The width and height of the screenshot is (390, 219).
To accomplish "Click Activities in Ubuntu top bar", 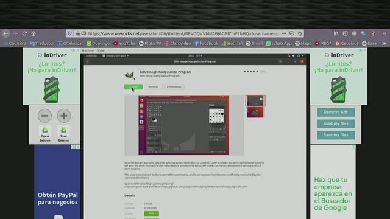I will [91, 55].
